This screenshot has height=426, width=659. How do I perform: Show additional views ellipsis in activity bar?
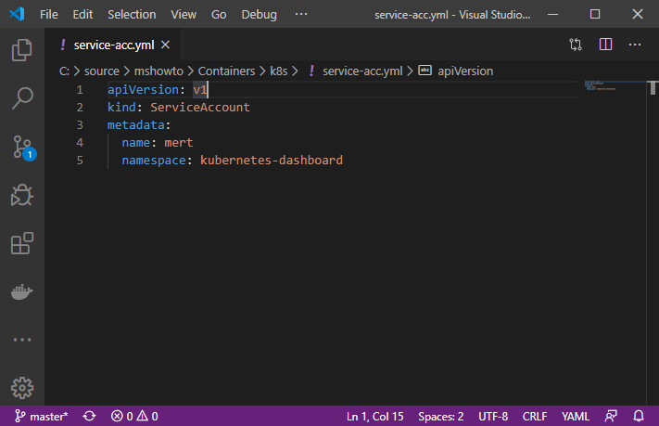pyautogui.click(x=22, y=340)
